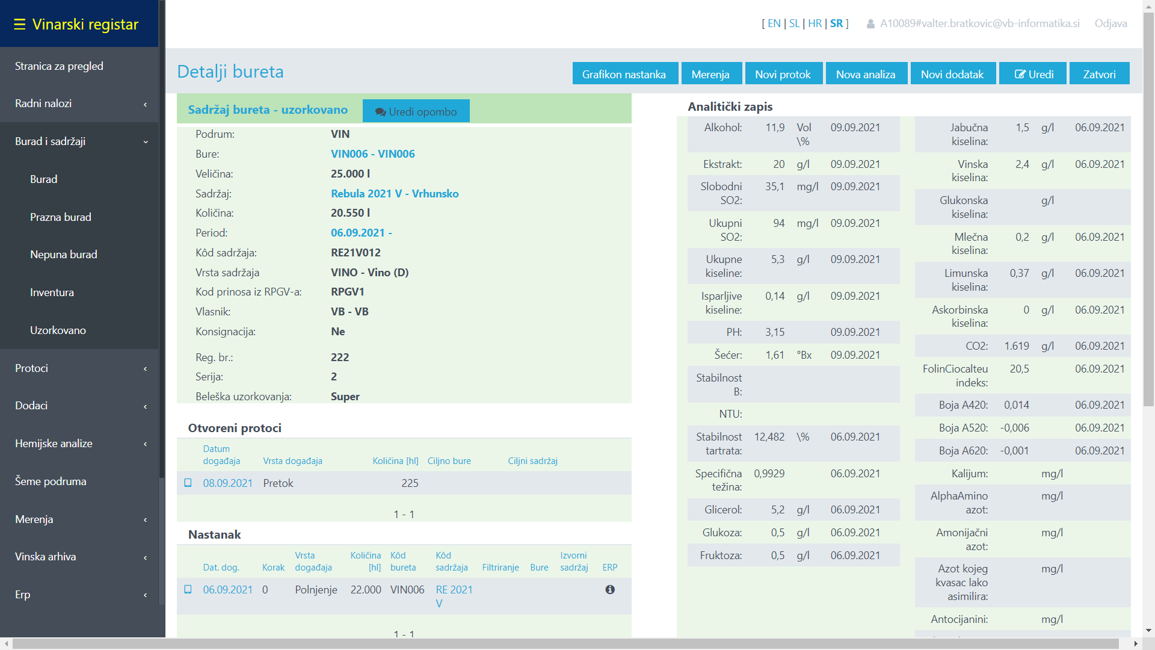Click the Odjava logout link
The image size is (1155, 650).
1110,23
